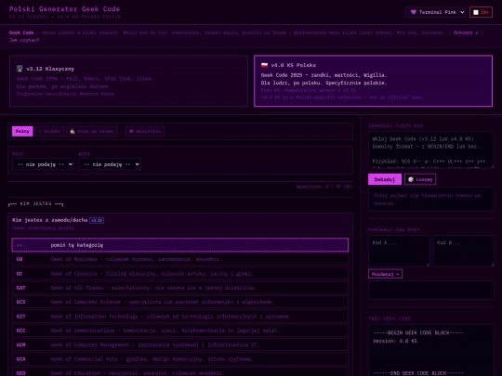502x376 pixels.
Task: Click the Losowy random button
Action: coord(420,179)
